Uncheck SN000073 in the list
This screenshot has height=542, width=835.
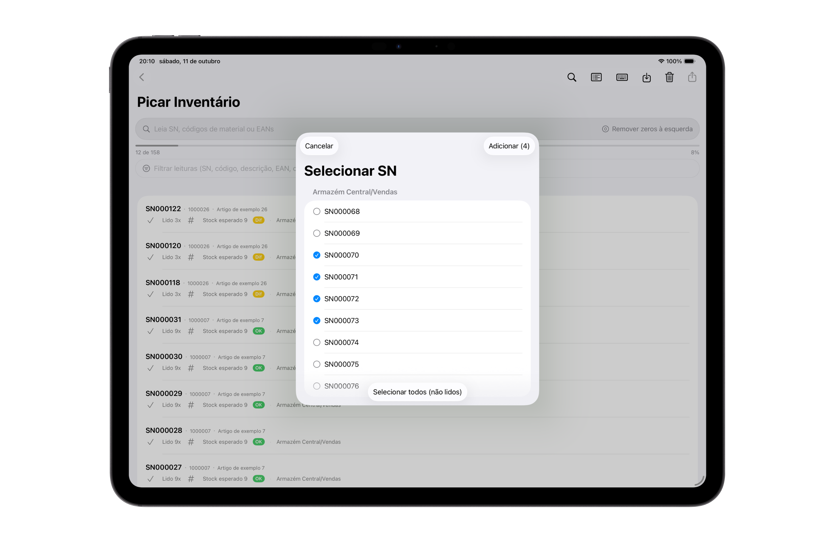tap(316, 321)
